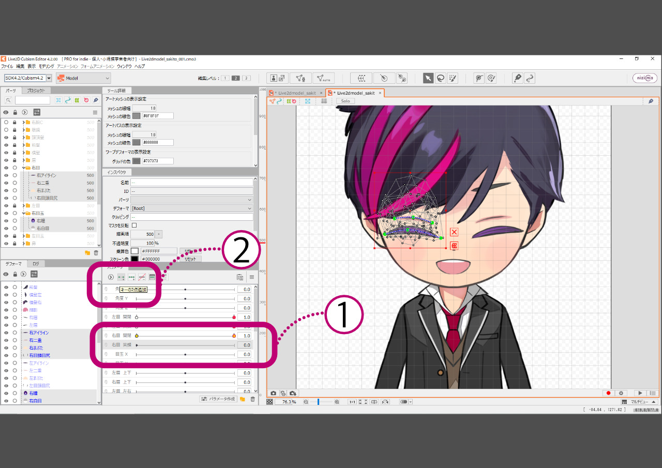Viewport: 662px width, 468px height.
Task: Switch to the プロジェクト tab
Action: pos(36,90)
